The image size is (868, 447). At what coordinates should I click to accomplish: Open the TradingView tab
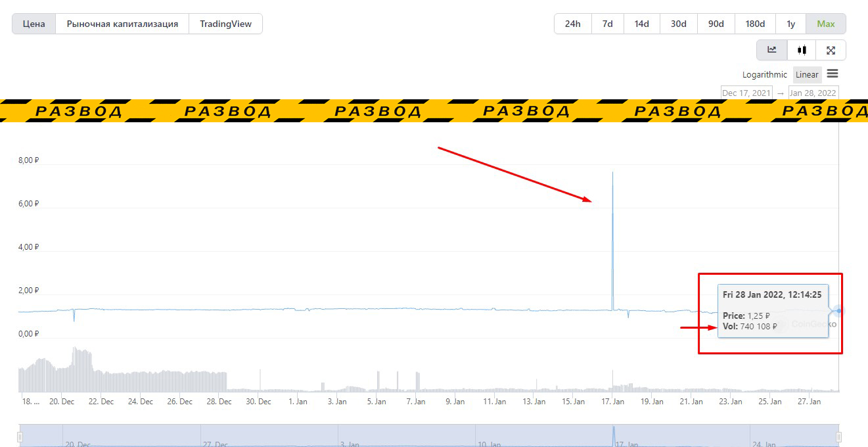point(225,24)
